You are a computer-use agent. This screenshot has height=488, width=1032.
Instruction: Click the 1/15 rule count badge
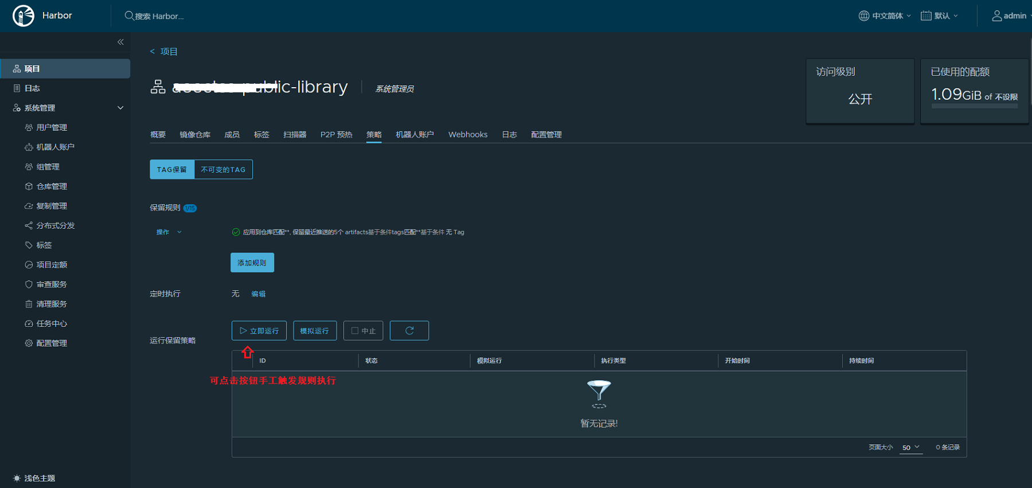tap(190, 208)
